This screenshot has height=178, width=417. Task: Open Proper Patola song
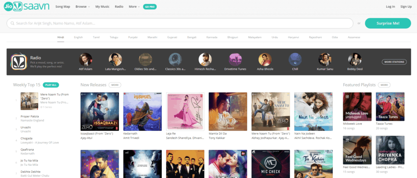coord(30,116)
